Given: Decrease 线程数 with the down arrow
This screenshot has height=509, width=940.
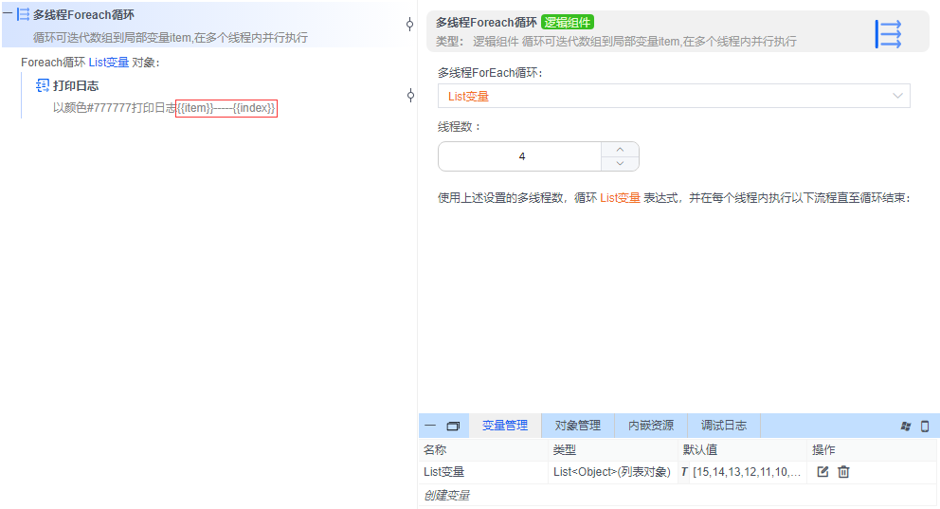Looking at the screenshot, I should tap(620, 164).
